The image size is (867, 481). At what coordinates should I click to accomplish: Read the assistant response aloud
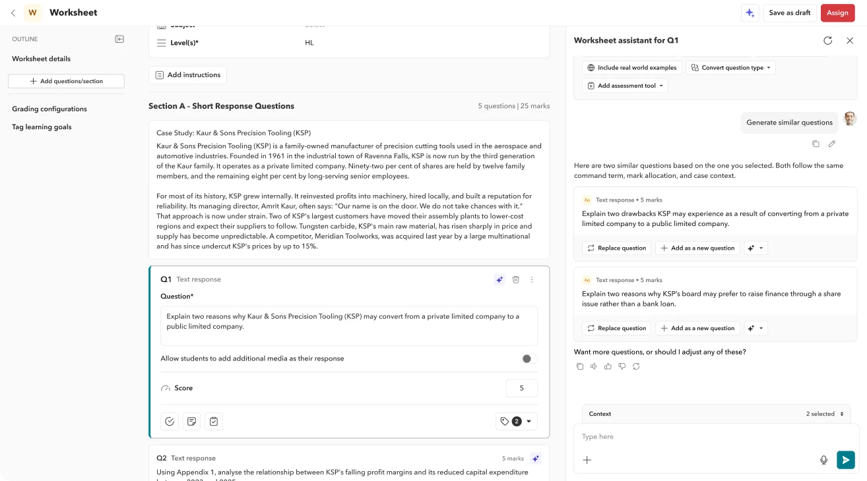point(594,366)
